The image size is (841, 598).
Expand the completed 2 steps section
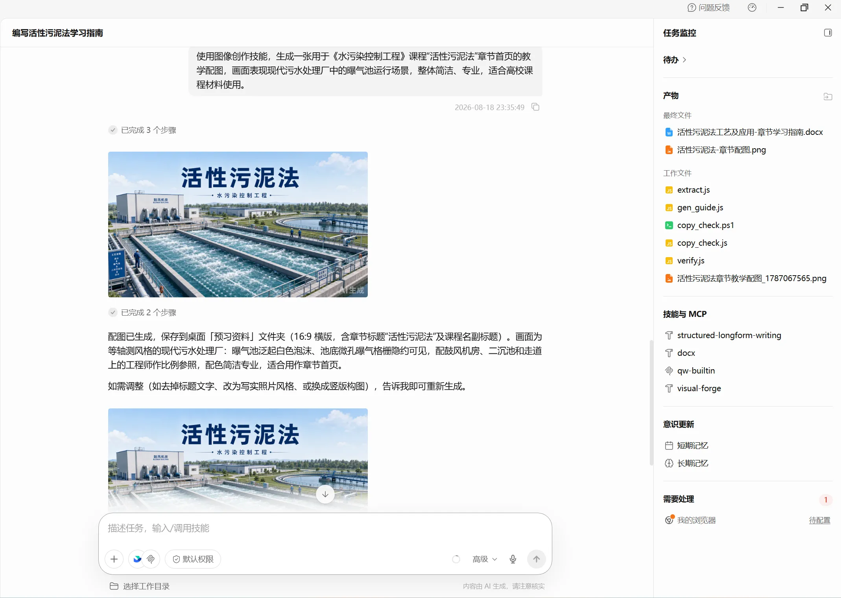coord(142,313)
